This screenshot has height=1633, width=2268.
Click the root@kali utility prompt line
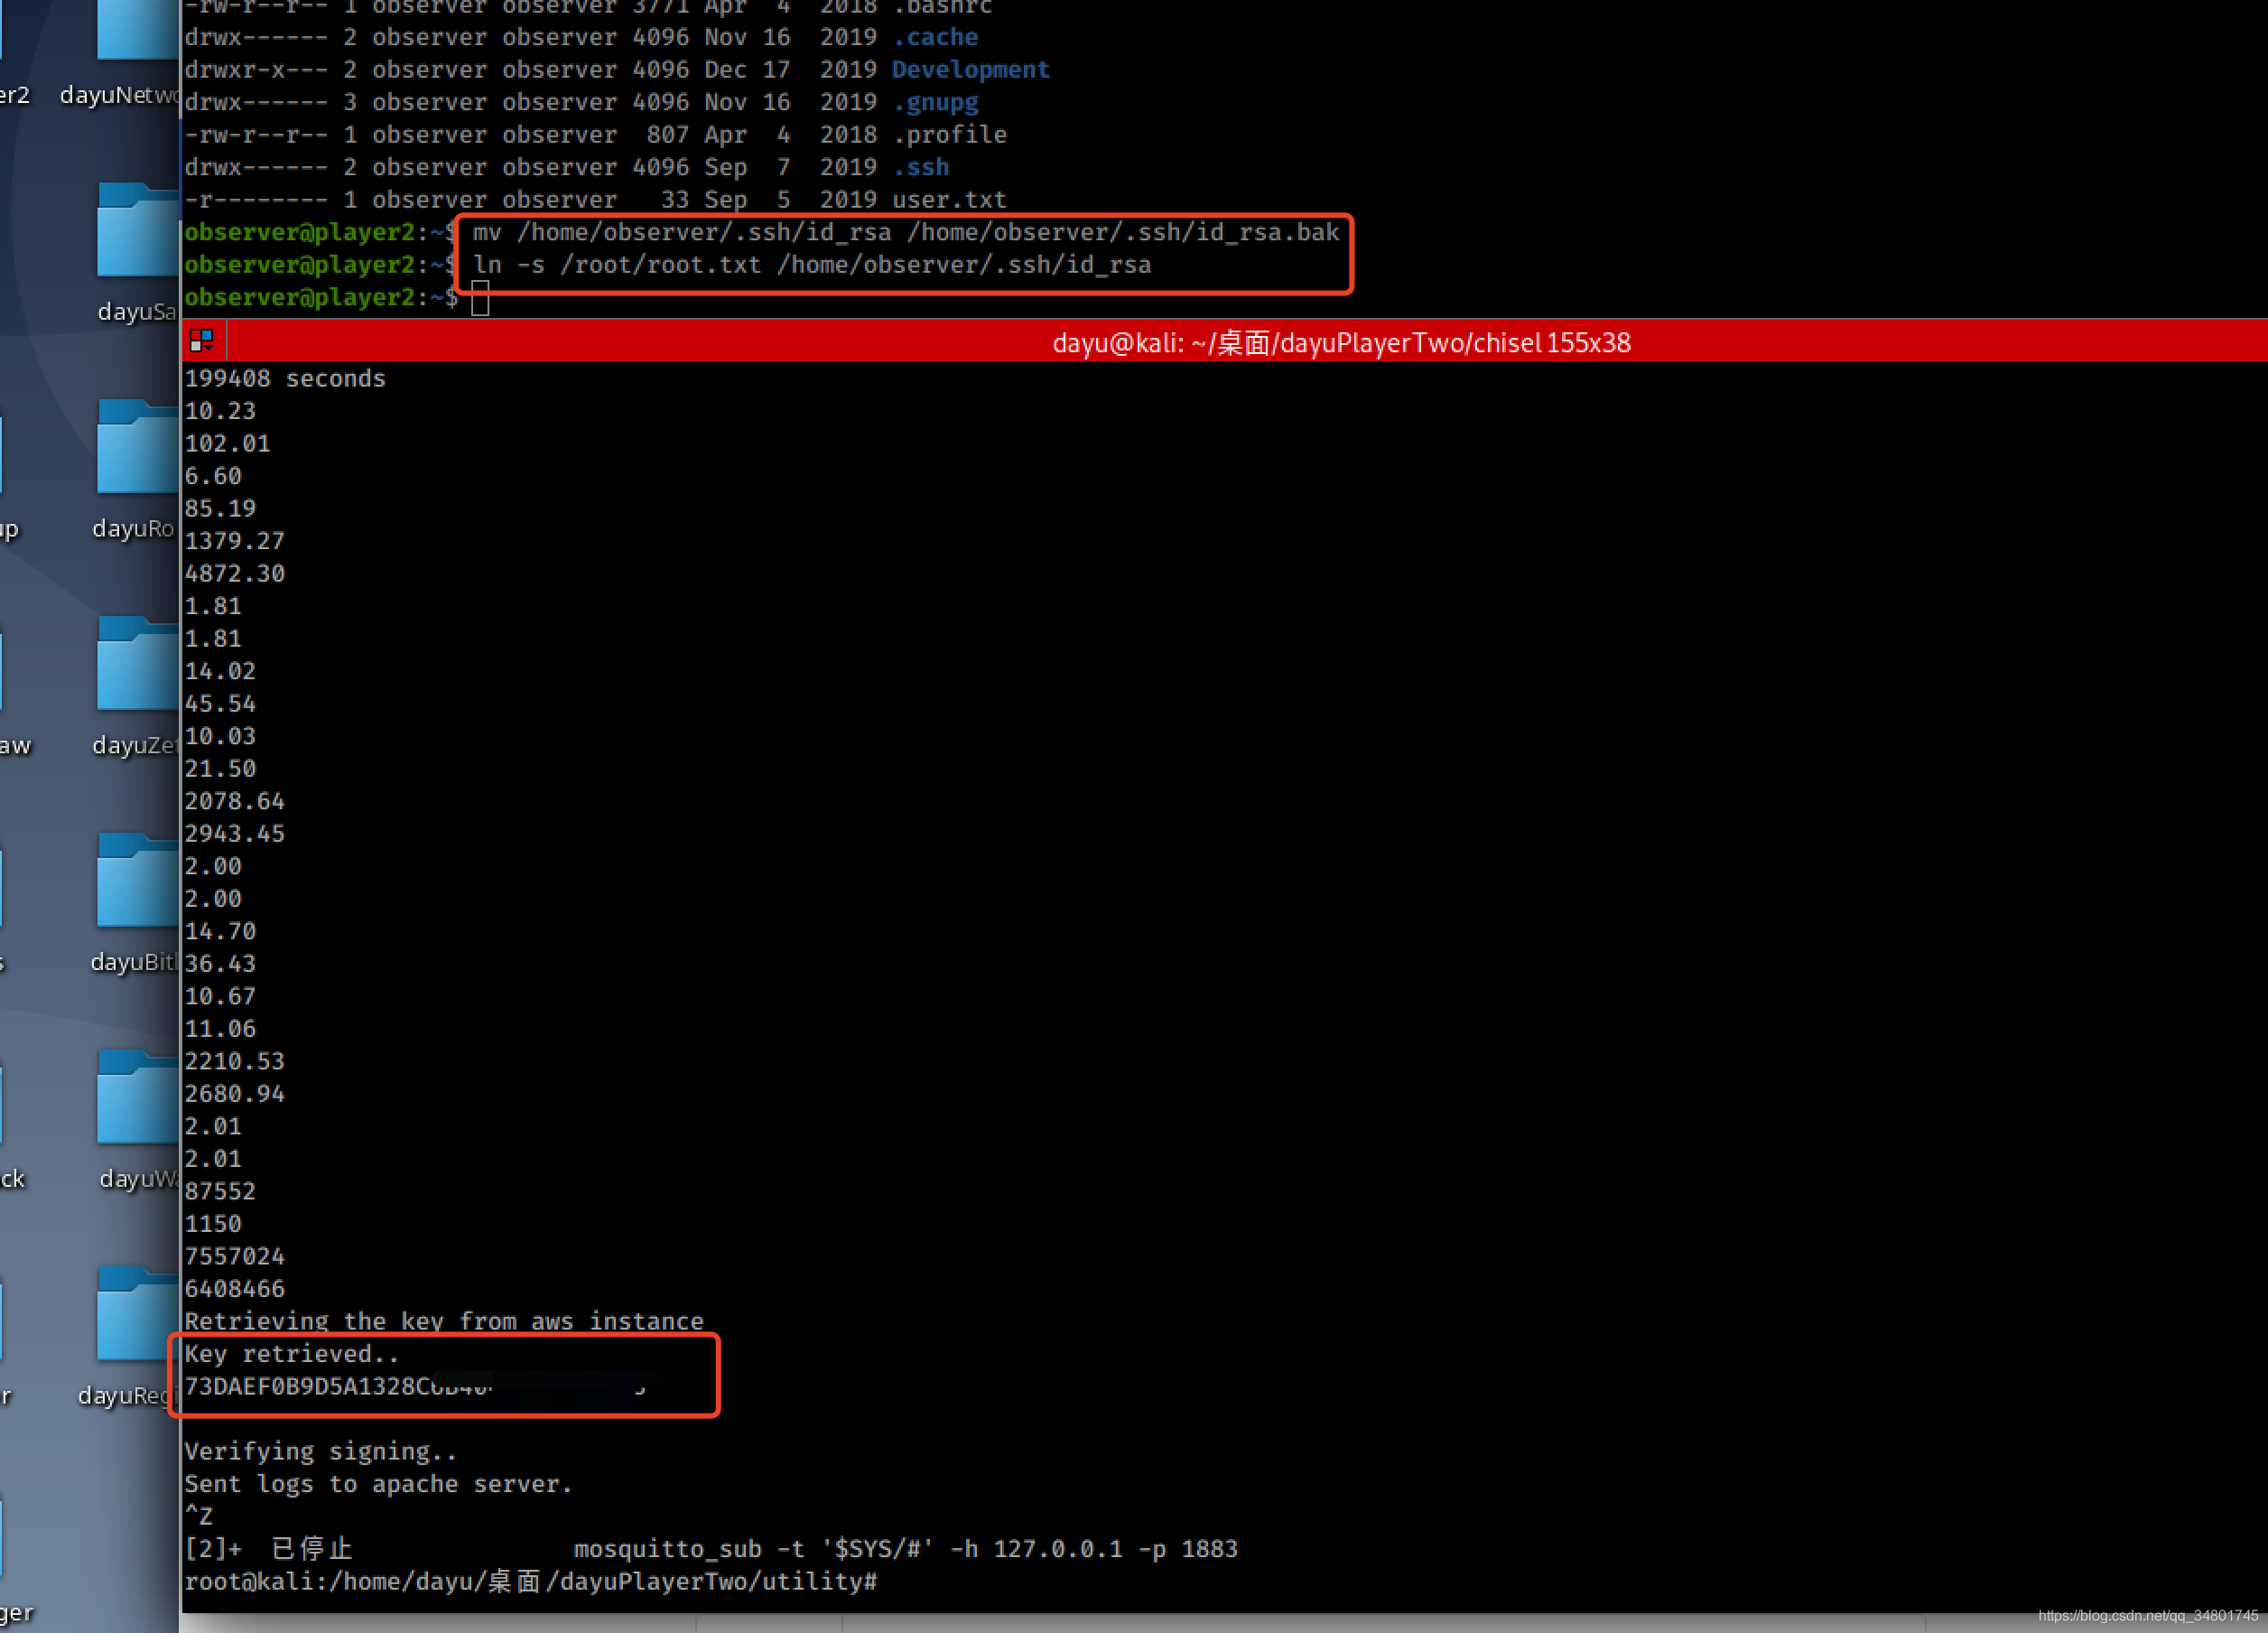530,1581
